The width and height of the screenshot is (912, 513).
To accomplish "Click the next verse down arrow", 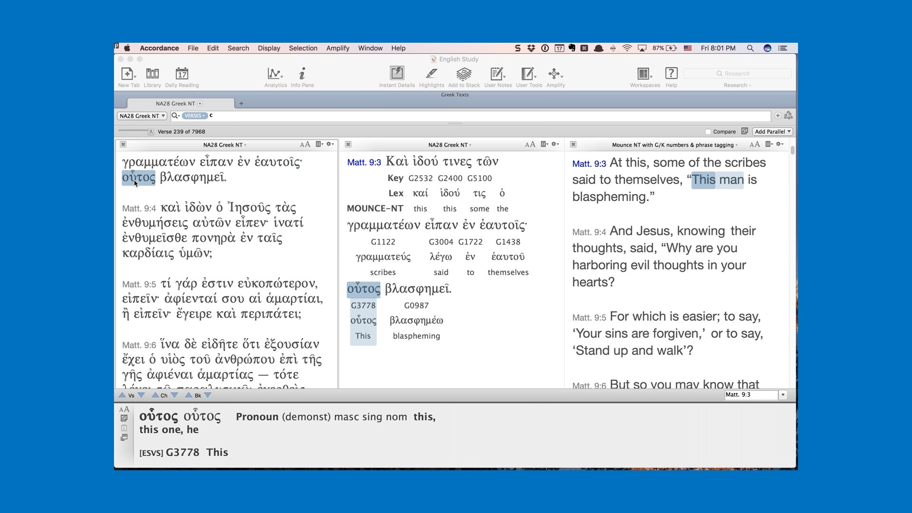I will [141, 395].
